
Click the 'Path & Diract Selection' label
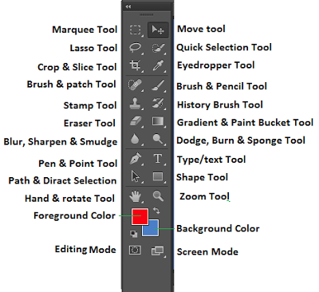coord(62,180)
